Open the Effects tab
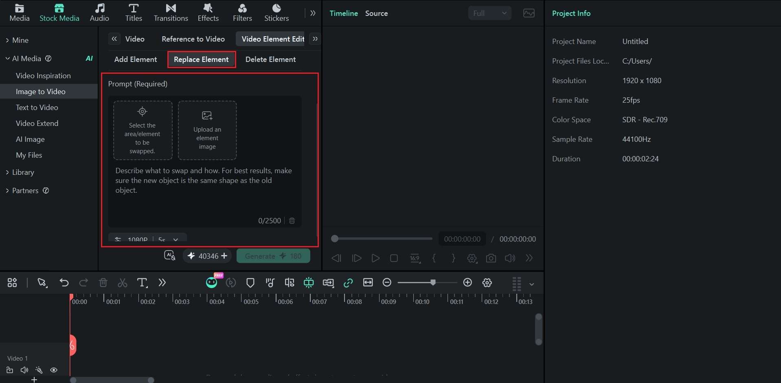 tap(208, 13)
